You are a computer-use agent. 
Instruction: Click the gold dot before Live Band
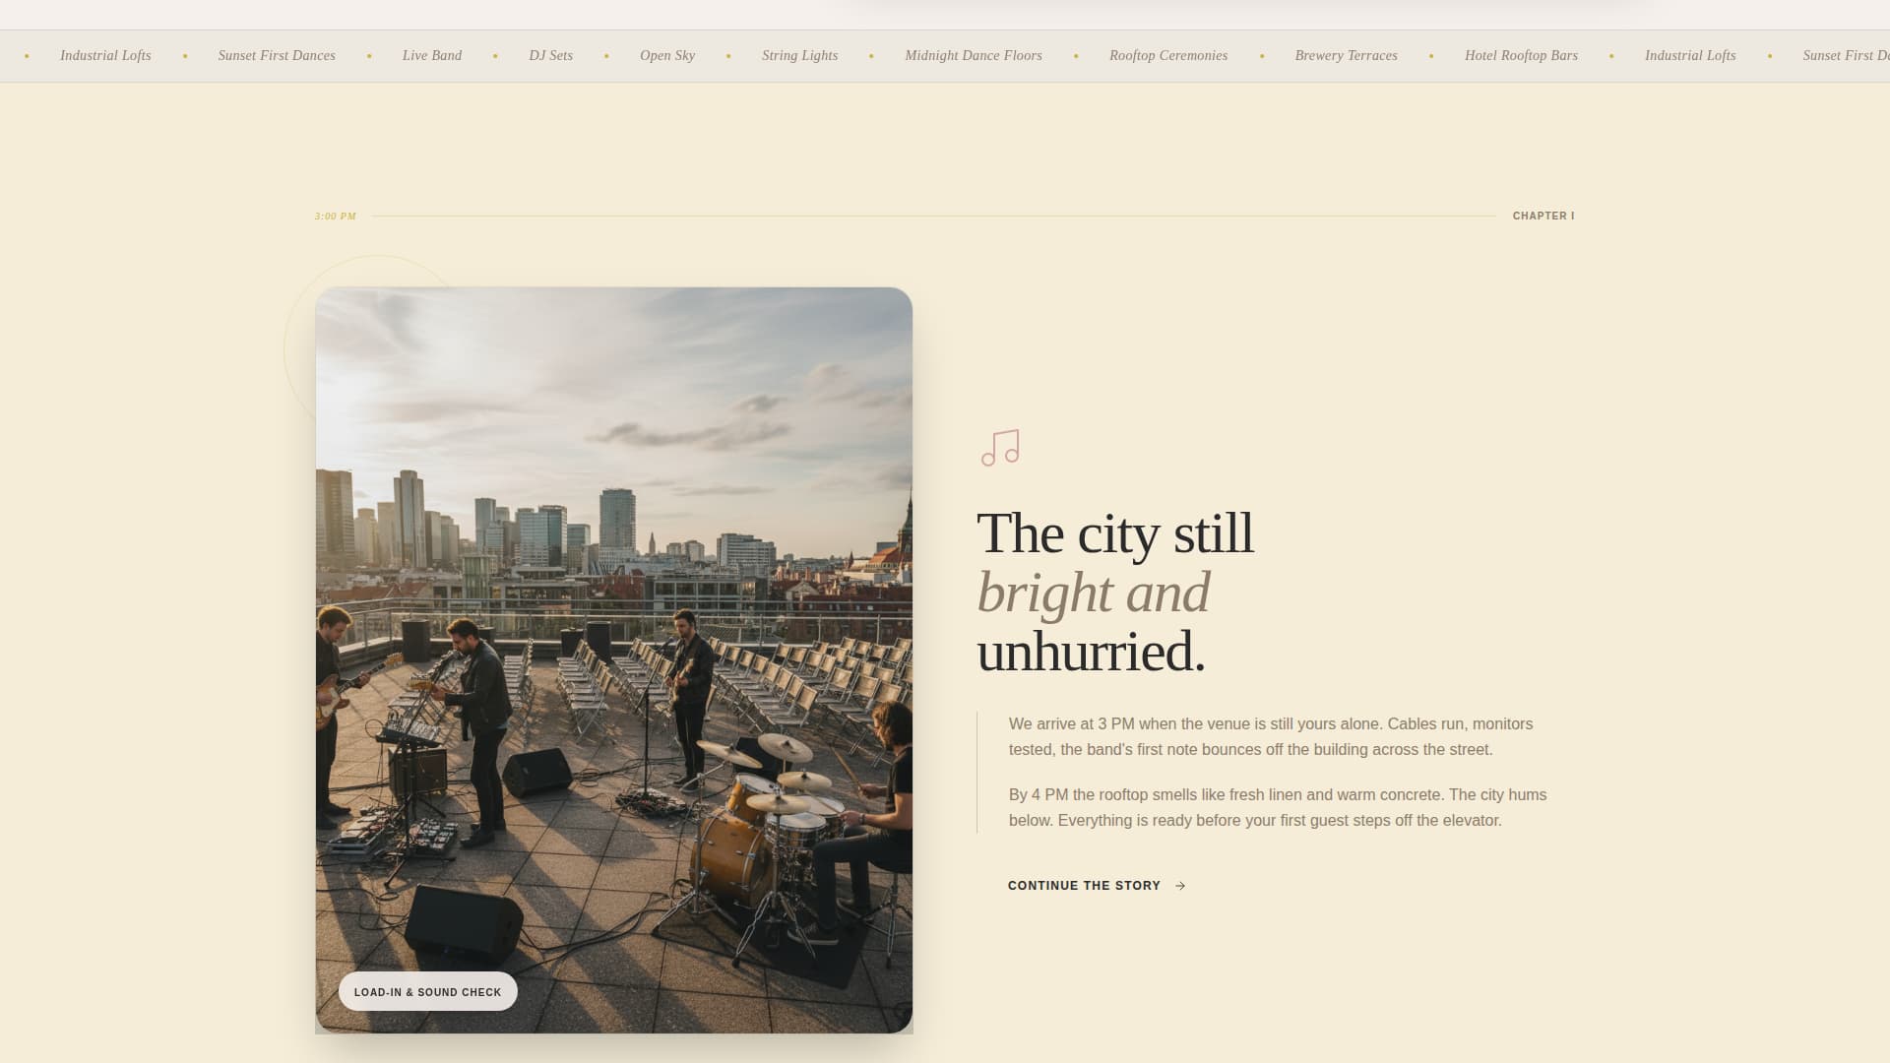point(369,55)
